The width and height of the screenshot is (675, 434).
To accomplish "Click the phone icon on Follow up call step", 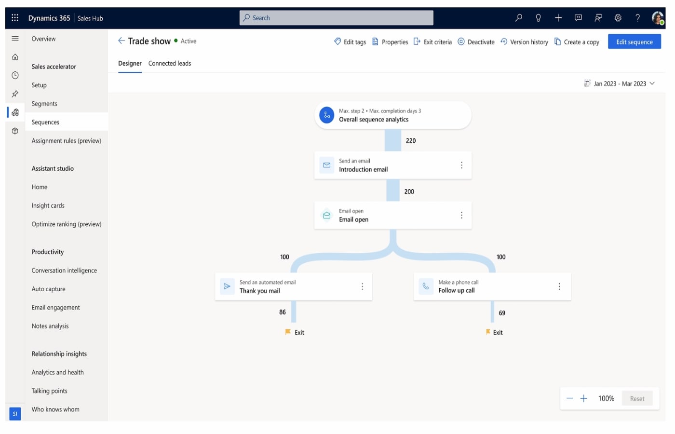I will coord(426,286).
